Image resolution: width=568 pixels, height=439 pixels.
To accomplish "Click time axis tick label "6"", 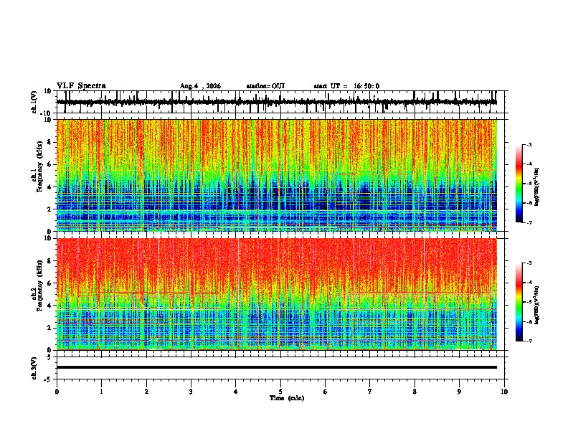I will pos(326,392).
